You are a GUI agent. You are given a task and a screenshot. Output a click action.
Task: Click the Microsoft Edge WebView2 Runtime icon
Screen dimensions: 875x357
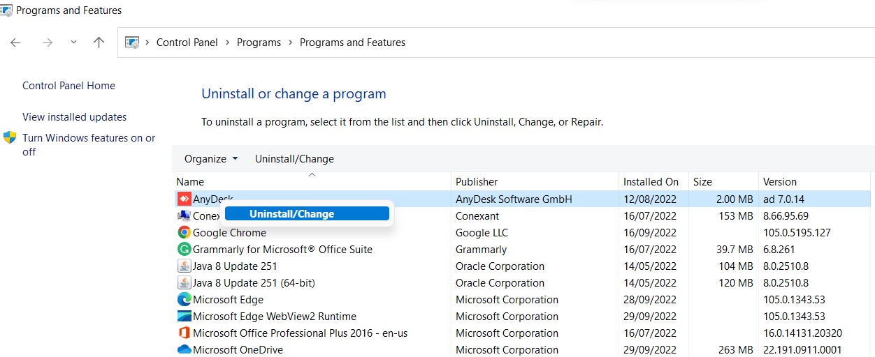point(184,317)
